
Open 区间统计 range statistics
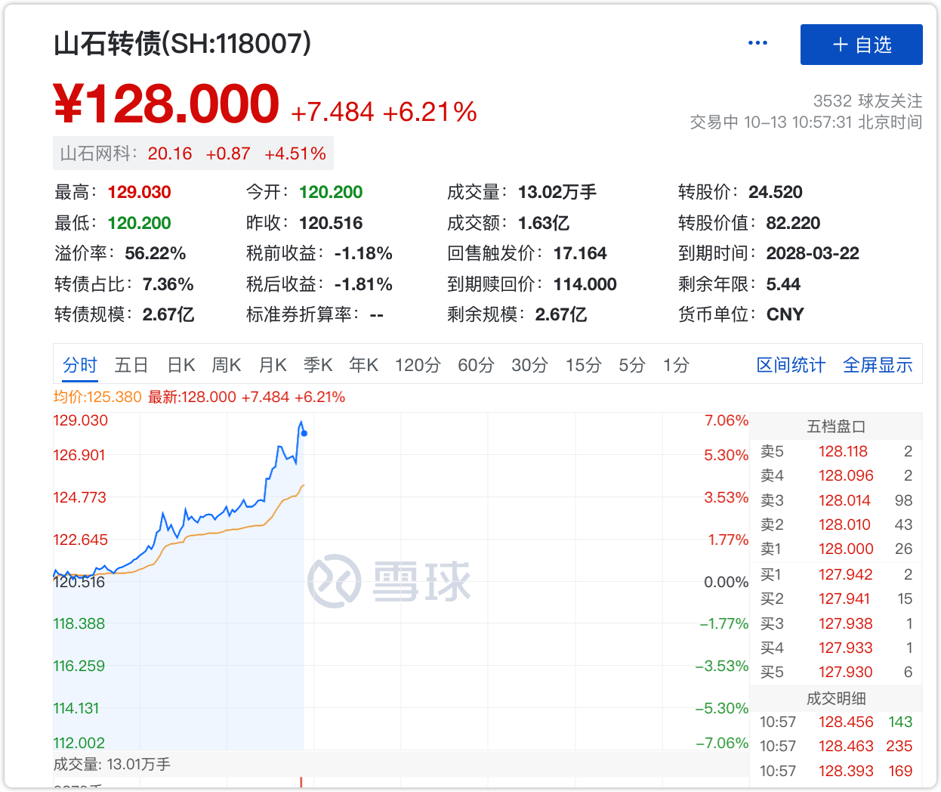(x=791, y=366)
